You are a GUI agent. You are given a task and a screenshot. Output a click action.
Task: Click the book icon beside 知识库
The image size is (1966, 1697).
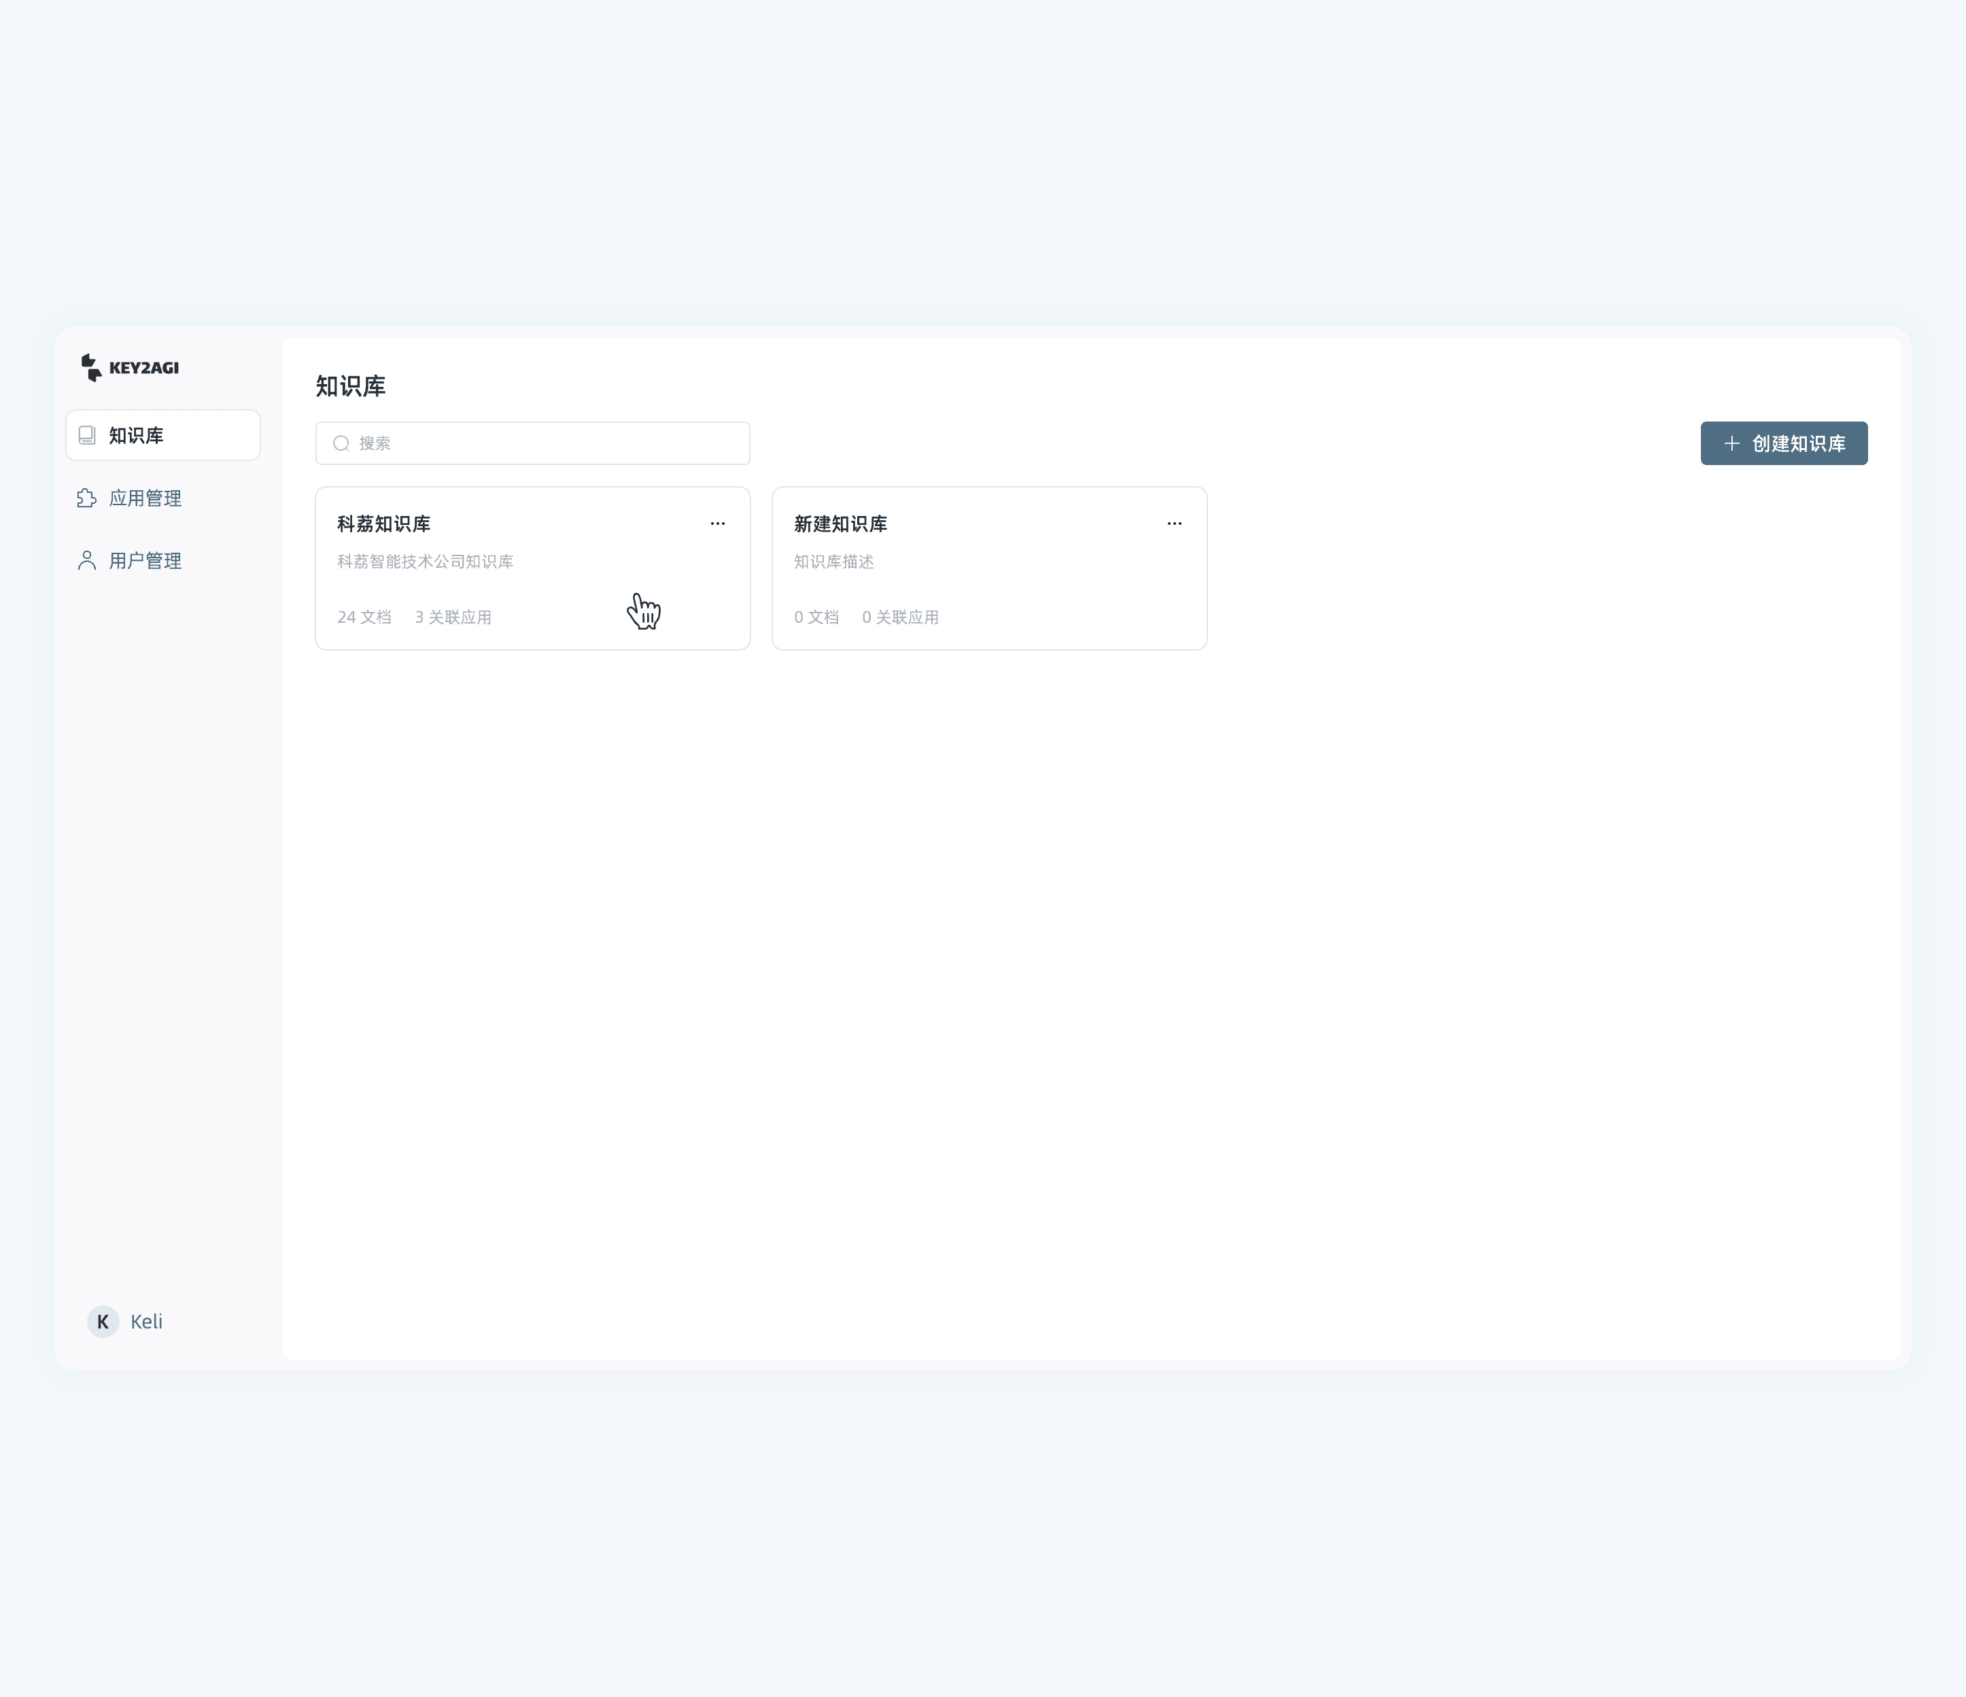87,436
